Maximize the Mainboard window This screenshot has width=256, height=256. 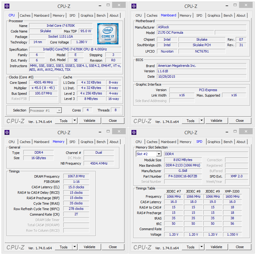click(235, 5)
